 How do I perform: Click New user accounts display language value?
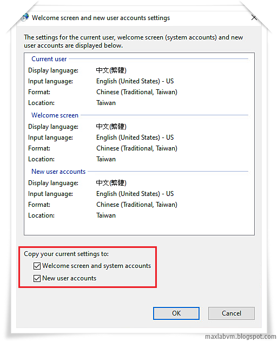pyautogui.click(x=111, y=183)
